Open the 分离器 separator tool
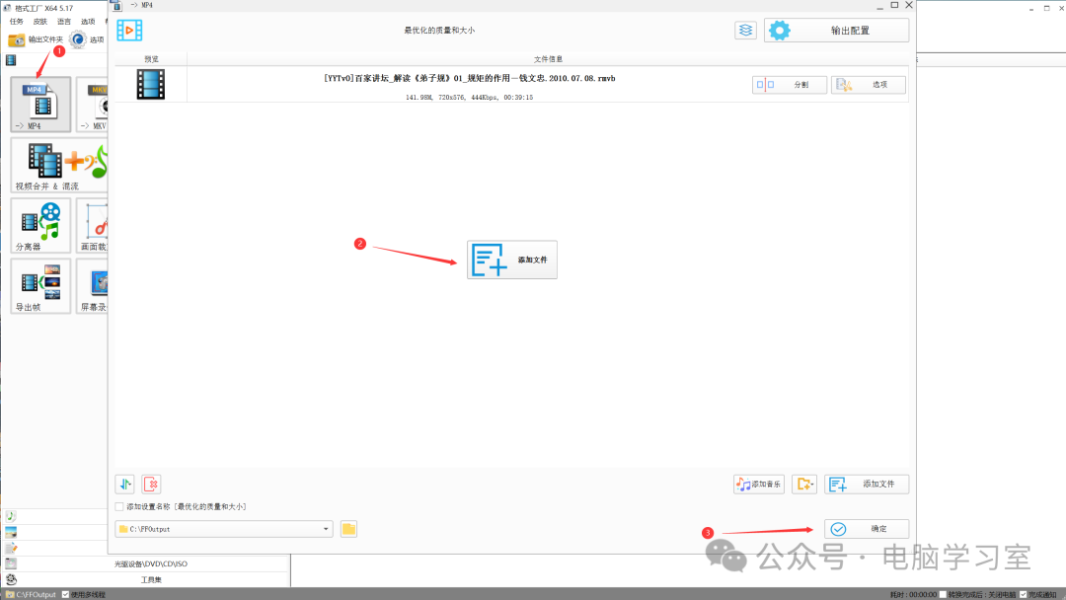Screen dimensions: 1066x600 40,226
